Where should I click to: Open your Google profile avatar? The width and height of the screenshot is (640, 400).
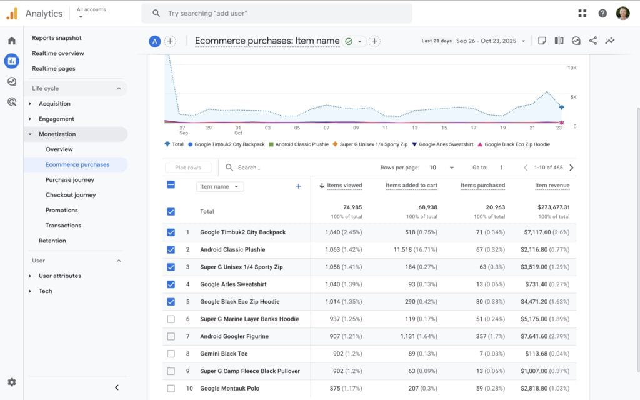[x=623, y=13]
